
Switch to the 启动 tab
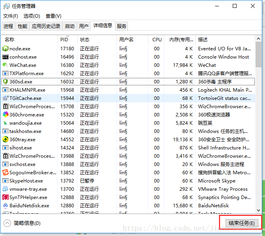pos(70,26)
